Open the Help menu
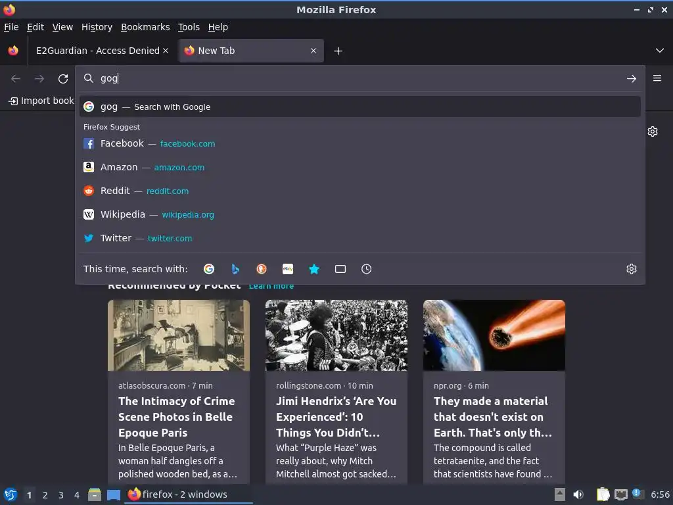 [x=218, y=27]
